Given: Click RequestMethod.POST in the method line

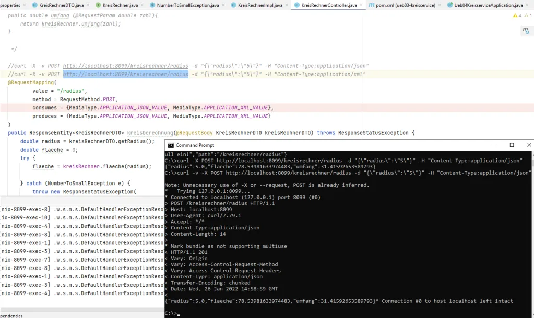Looking at the screenshot, I should click(x=88, y=100).
